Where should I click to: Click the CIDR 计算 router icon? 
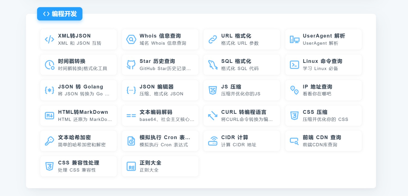[x=213, y=141]
